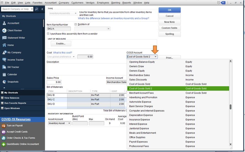This screenshot has width=245, height=152.
Task: Open the Vendors menu
Action: click(90, 3)
